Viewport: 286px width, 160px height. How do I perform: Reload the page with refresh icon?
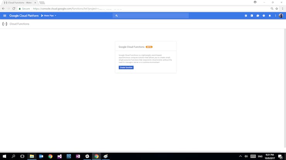point(14,8)
